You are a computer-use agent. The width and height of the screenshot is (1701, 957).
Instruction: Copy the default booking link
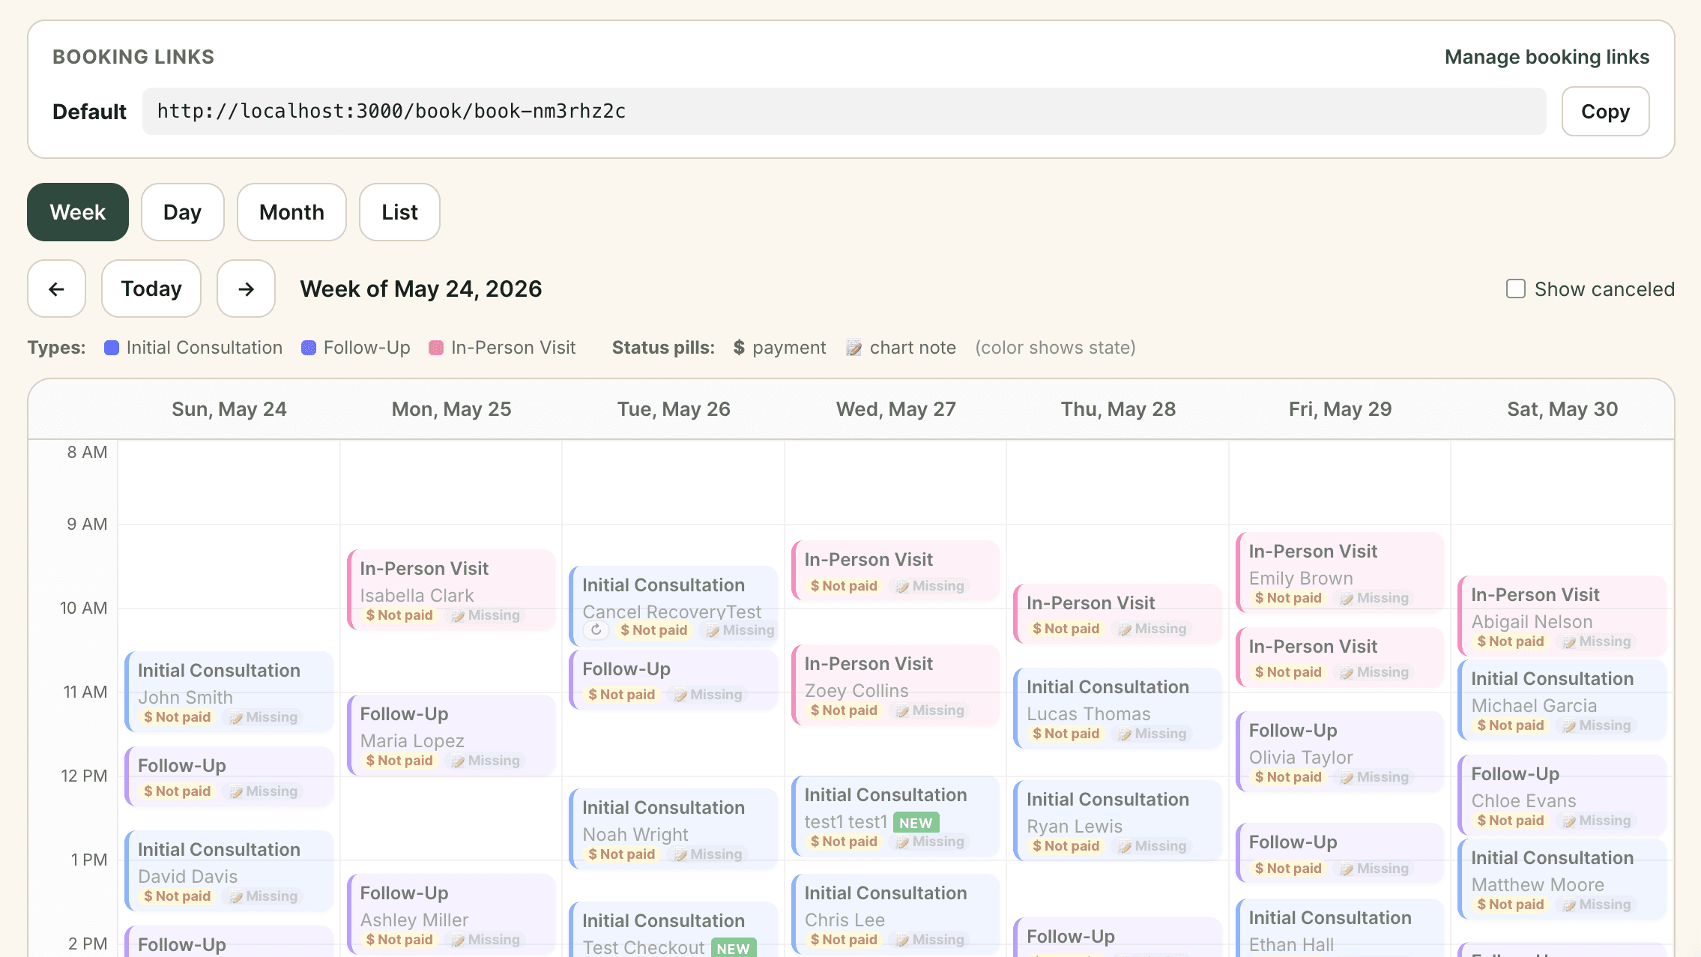tap(1605, 112)
